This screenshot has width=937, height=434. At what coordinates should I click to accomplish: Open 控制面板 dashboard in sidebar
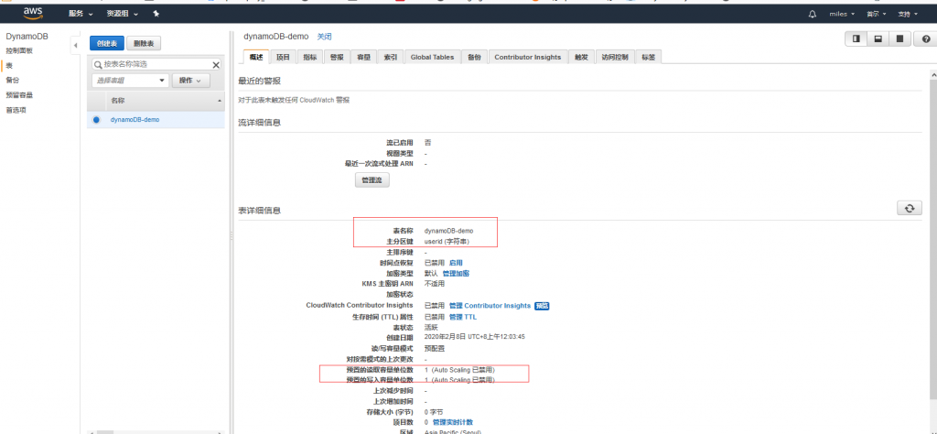coord(19,50)
